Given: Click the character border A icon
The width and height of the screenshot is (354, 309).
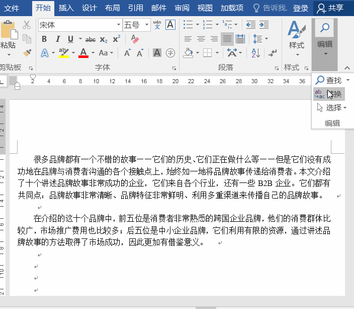Looking at the screenshot, I should (x=170, y=25).
